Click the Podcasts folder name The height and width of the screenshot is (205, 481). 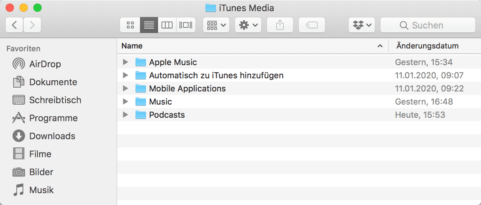(x=167, y=115)
